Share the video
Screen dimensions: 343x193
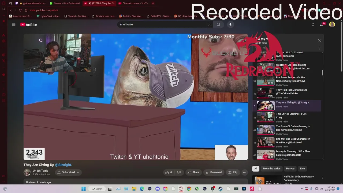click(x=193, y=172)
